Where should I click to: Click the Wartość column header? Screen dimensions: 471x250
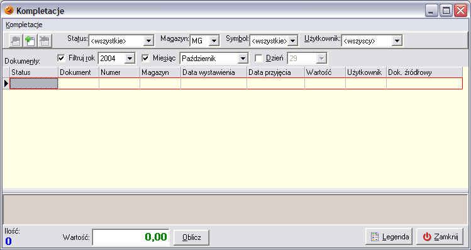tap(325, 72)
